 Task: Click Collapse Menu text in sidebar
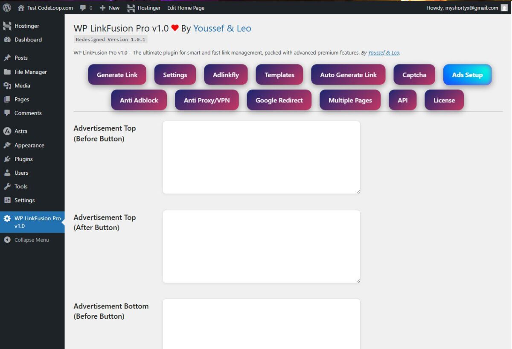coord(32,240)
